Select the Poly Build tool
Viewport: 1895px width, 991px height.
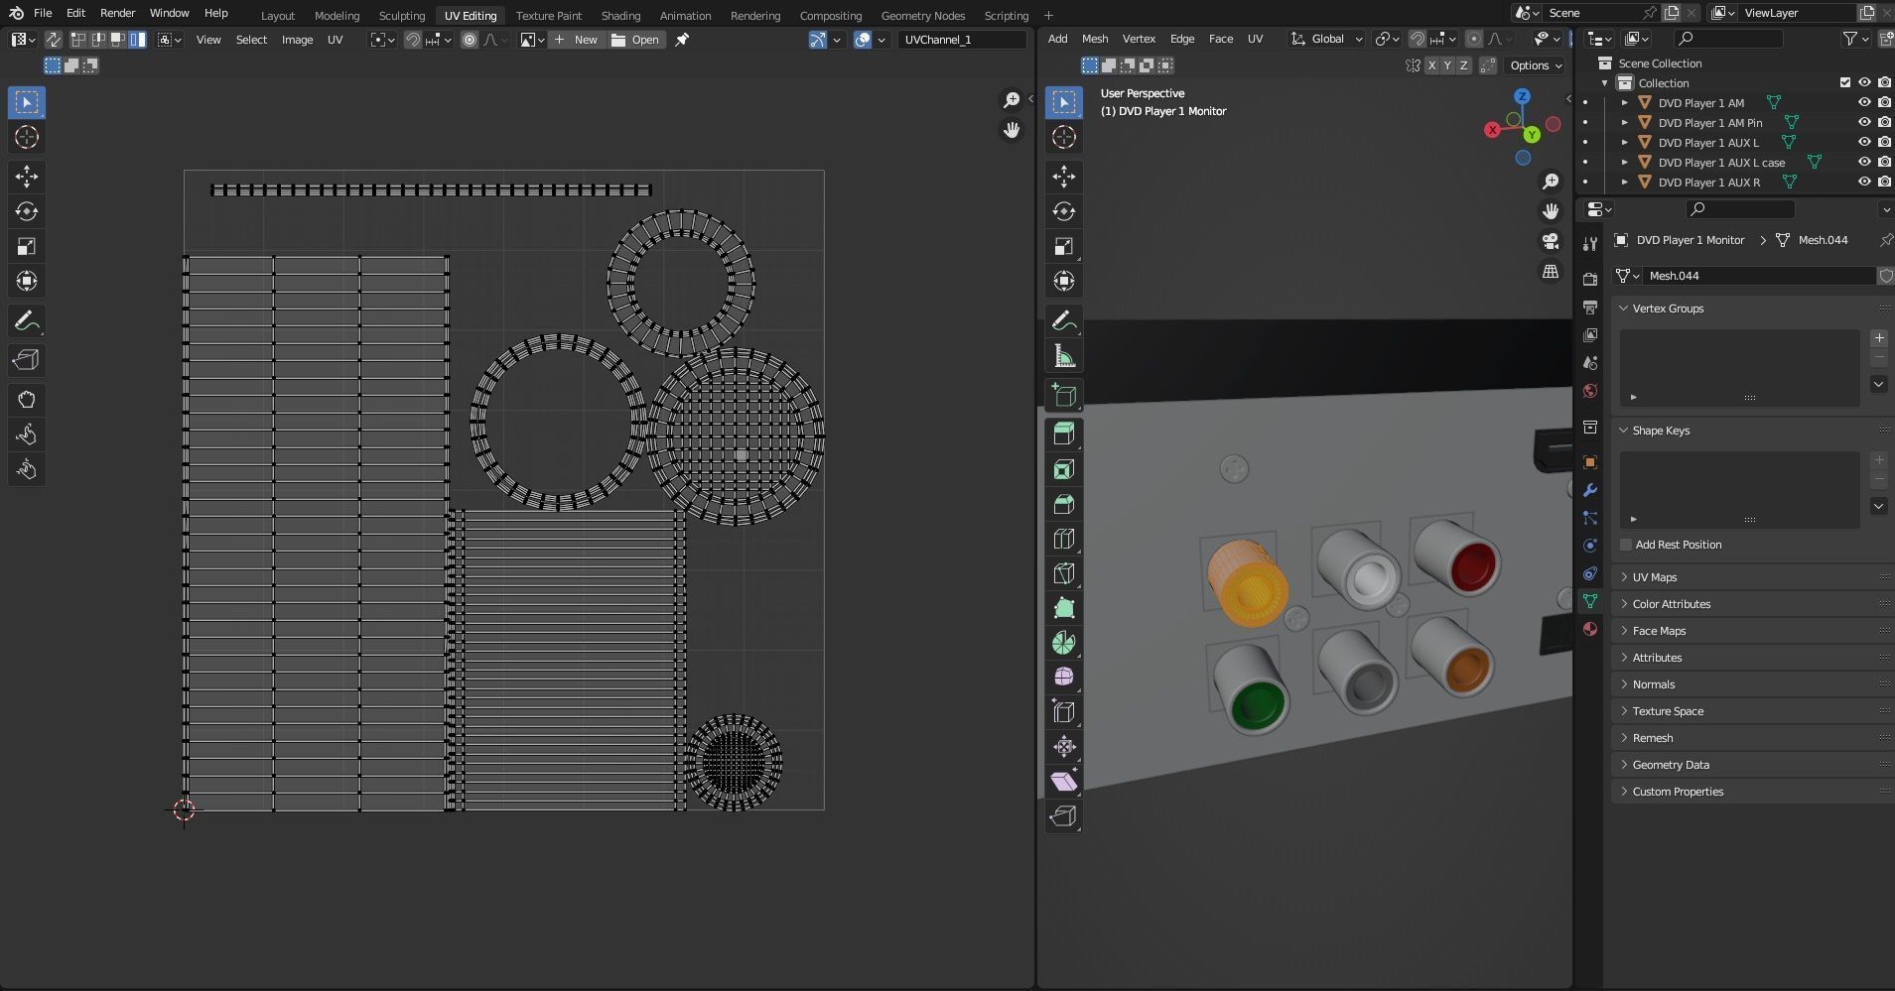(x=1064, y=608)
